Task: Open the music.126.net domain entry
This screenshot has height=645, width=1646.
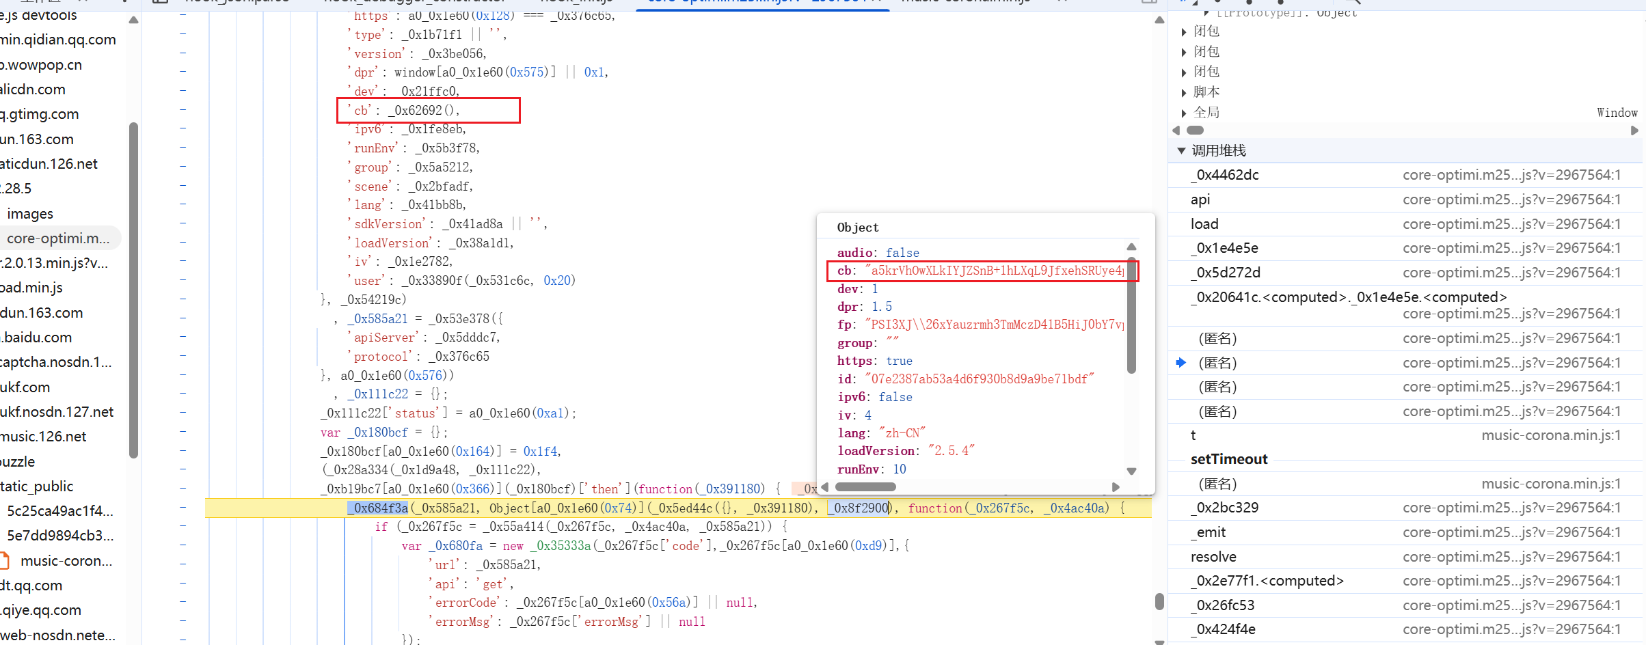Action: [x=43, y=437]
